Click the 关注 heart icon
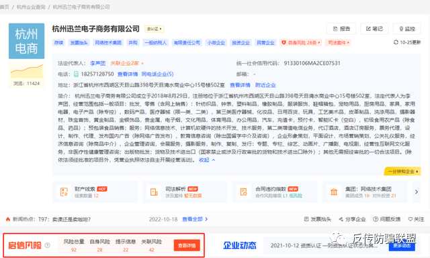Image resolution: width=430 pixels, height=258 pixels. click(x=411, y=219)
